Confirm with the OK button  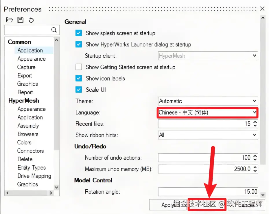(x=207, y=204)
